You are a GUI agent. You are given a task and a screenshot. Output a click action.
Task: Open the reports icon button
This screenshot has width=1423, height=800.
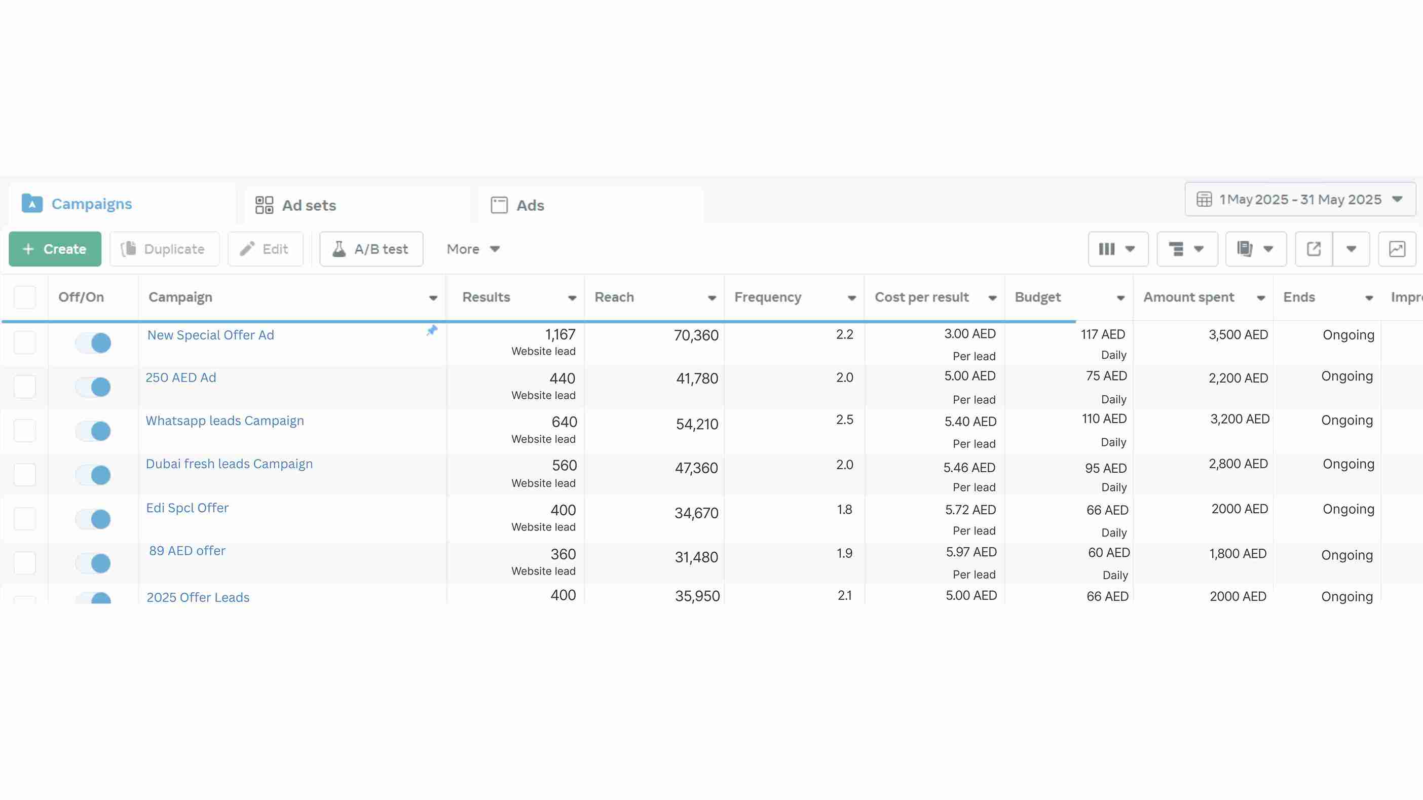tap(1256, 249)
